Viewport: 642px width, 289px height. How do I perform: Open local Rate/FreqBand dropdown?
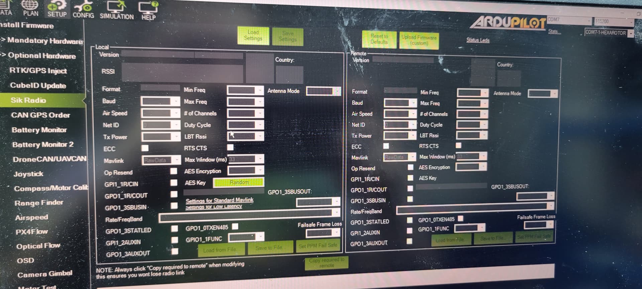tap(250, 216)
